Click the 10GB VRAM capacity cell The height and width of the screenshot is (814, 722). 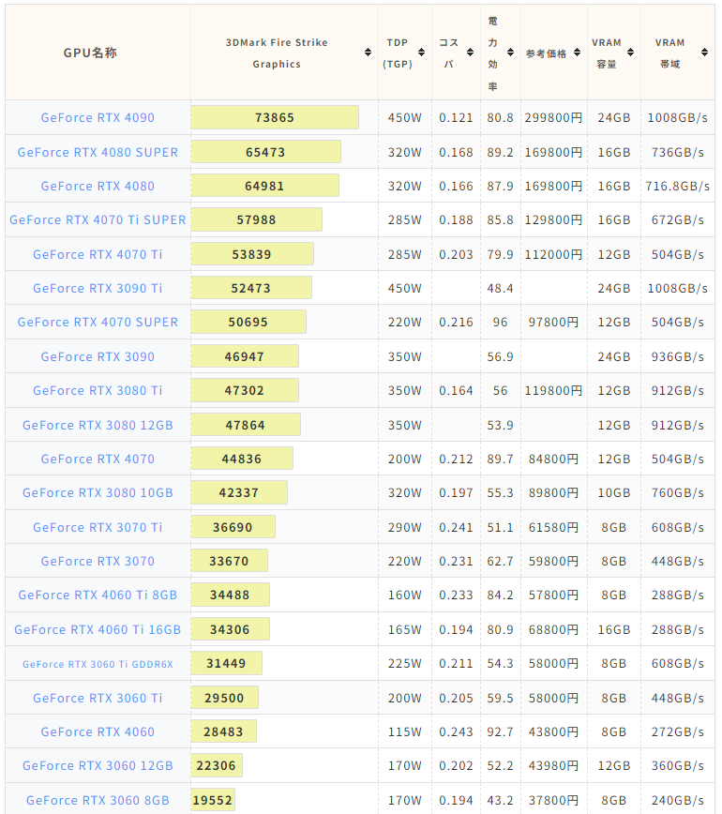coord(614,492)
